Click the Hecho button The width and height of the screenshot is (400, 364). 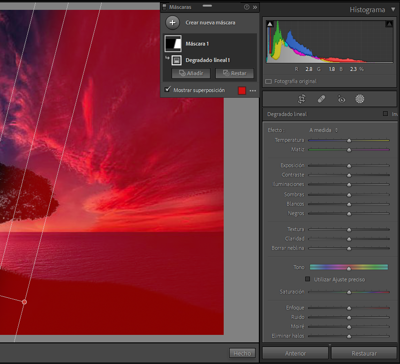[x=242, y=353]
